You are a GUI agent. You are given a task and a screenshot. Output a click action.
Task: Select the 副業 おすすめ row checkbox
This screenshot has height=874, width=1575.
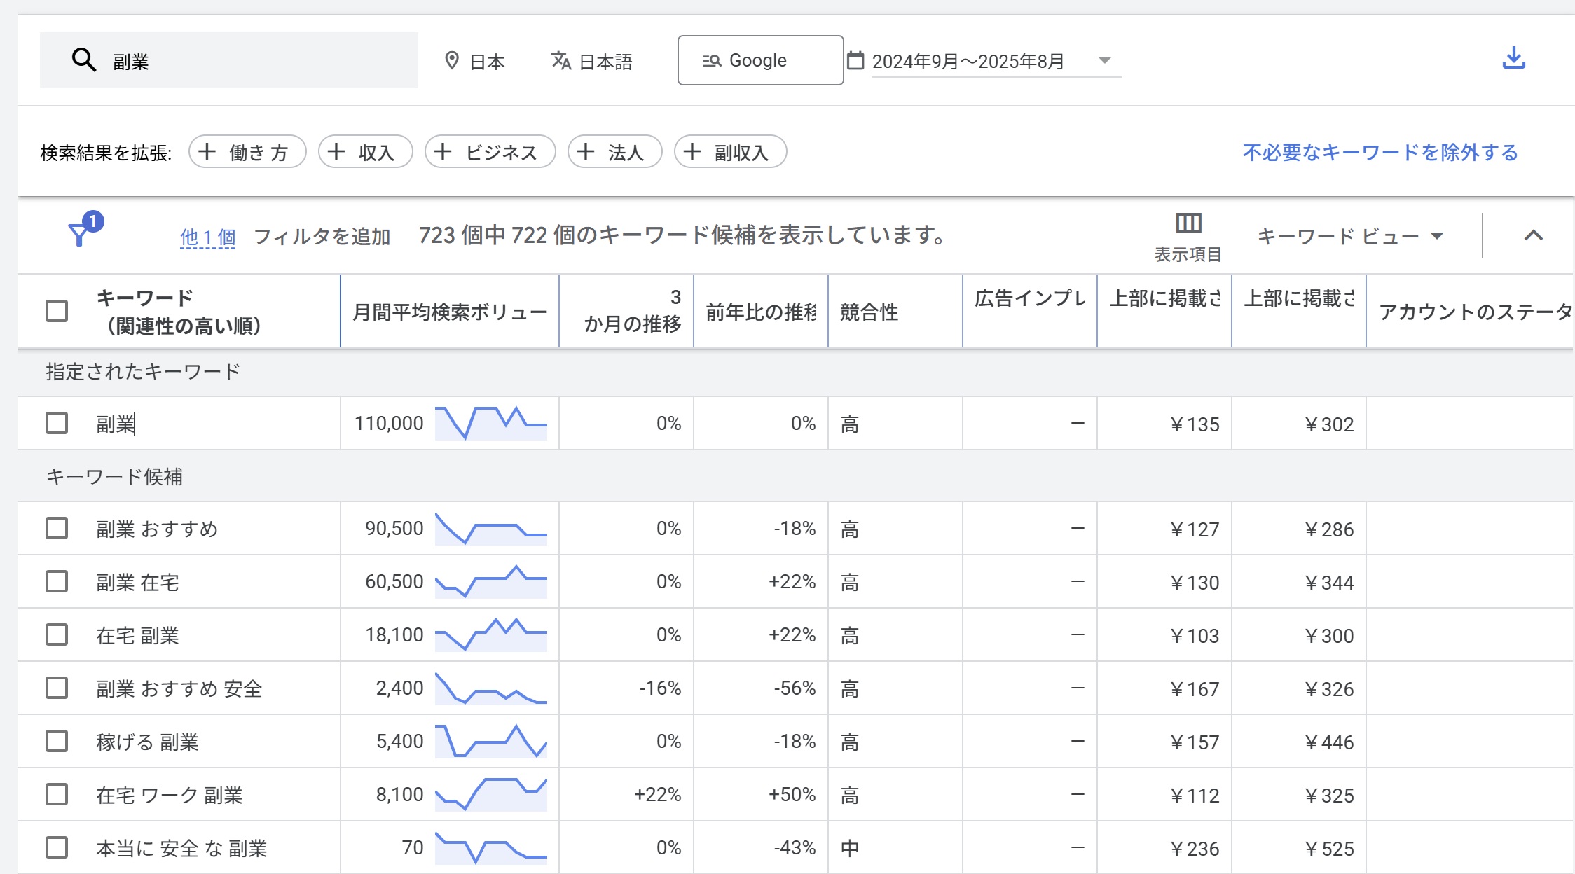pos(57,528)
